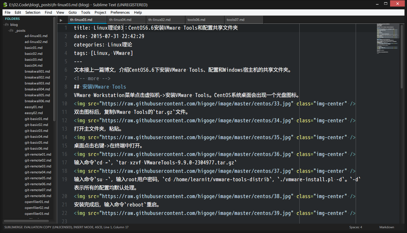Select easy01.md in the sidebar

34,107
